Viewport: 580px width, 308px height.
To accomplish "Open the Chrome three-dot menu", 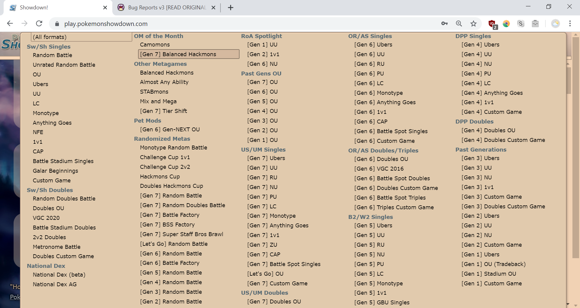I will (x=570, y=24).
